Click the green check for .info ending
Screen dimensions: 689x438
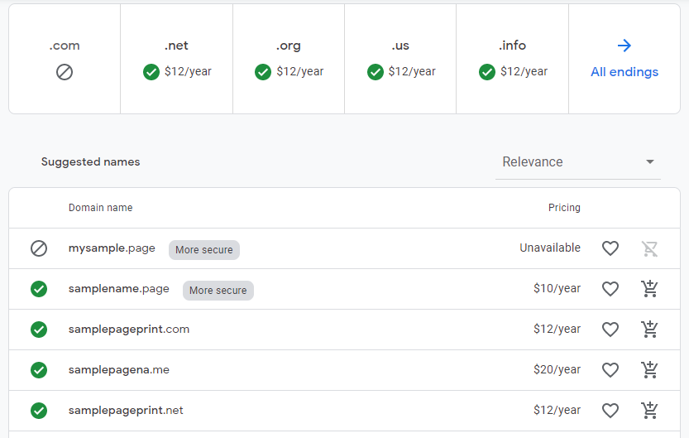(487, 72)
